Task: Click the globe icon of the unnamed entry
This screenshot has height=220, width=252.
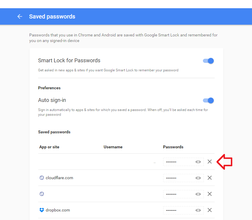Action: click(x=42, y=194)
